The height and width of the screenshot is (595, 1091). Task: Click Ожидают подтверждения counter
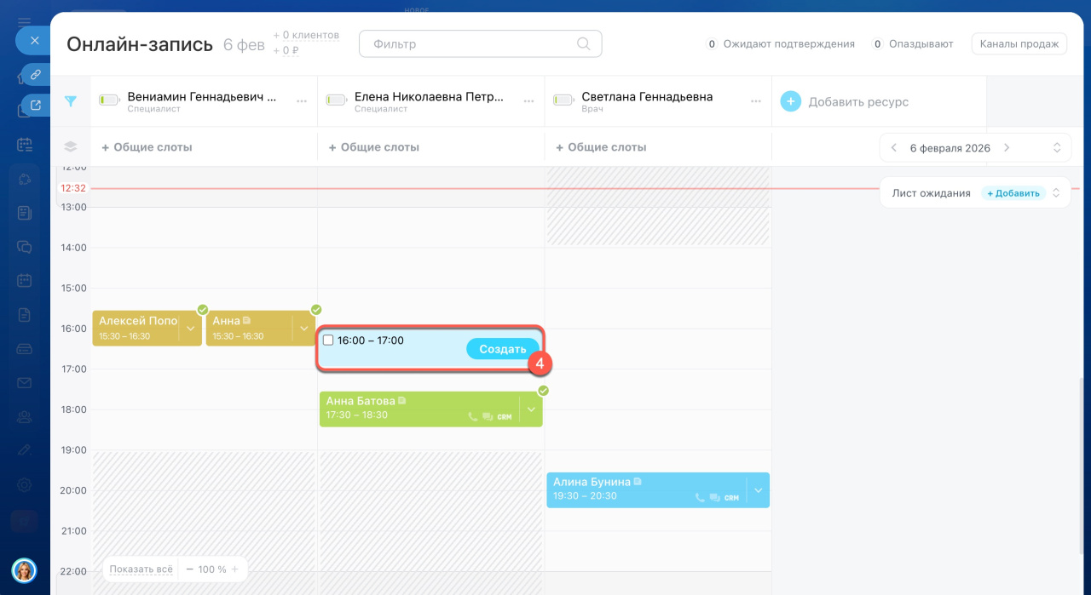[x=780, y=43]
